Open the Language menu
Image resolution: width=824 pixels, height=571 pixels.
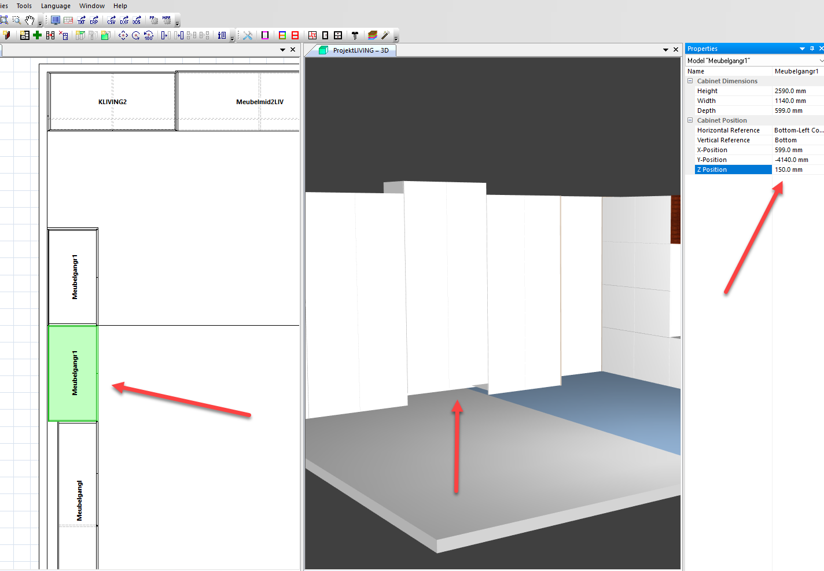[56, 6]
